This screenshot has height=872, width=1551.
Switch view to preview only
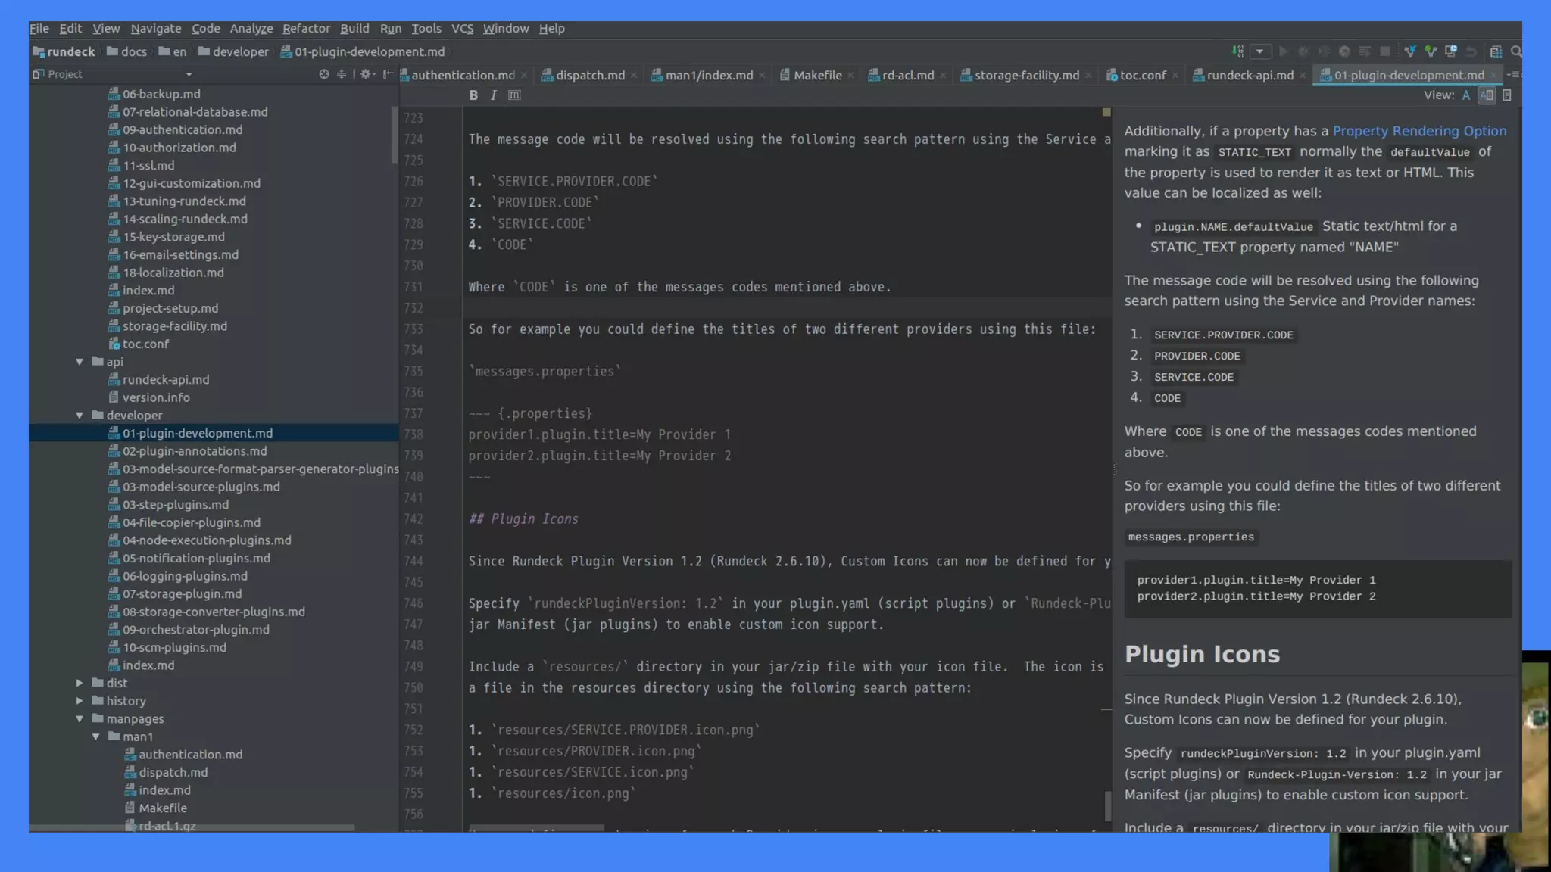[x=1507, y=95]
